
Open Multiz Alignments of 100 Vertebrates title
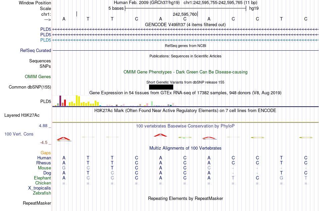click(185, 148)
